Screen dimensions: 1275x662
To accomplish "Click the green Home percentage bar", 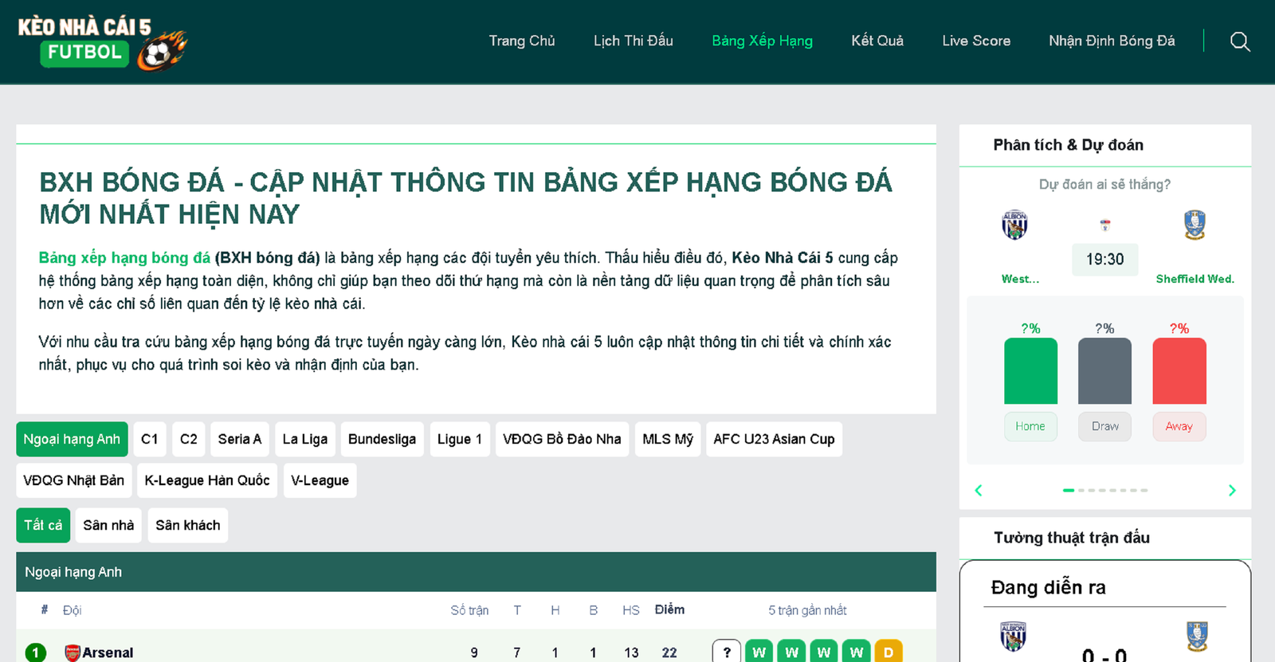I will tap(1030, 371).
